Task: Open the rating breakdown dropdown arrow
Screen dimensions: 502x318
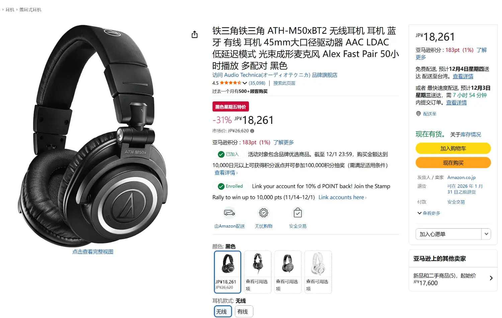Action: pos(245,83)
